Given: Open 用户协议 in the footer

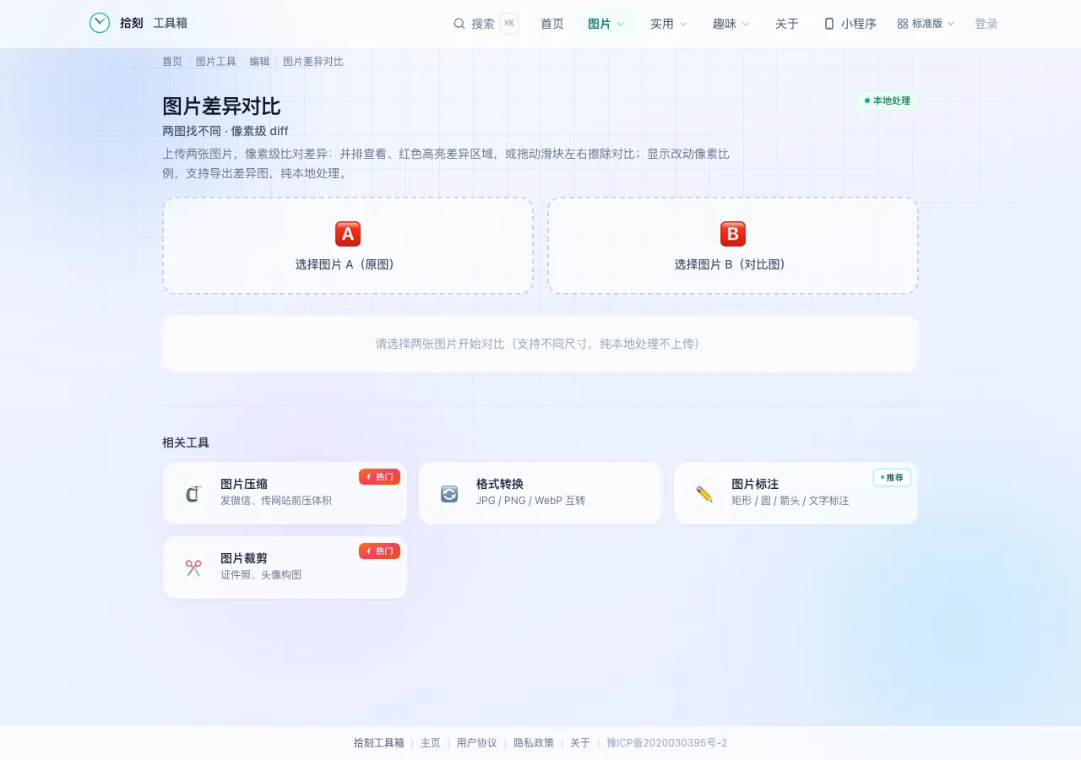Looking at the screenshot, I should (x=477, y=743).
